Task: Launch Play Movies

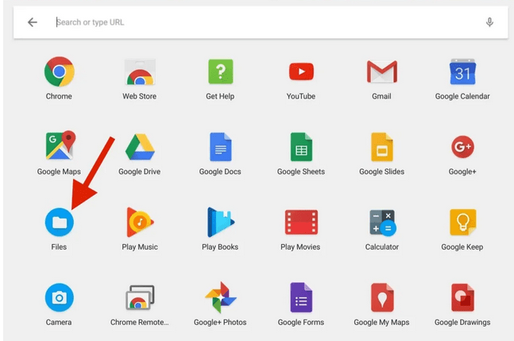Action: (x=301, y=222)
